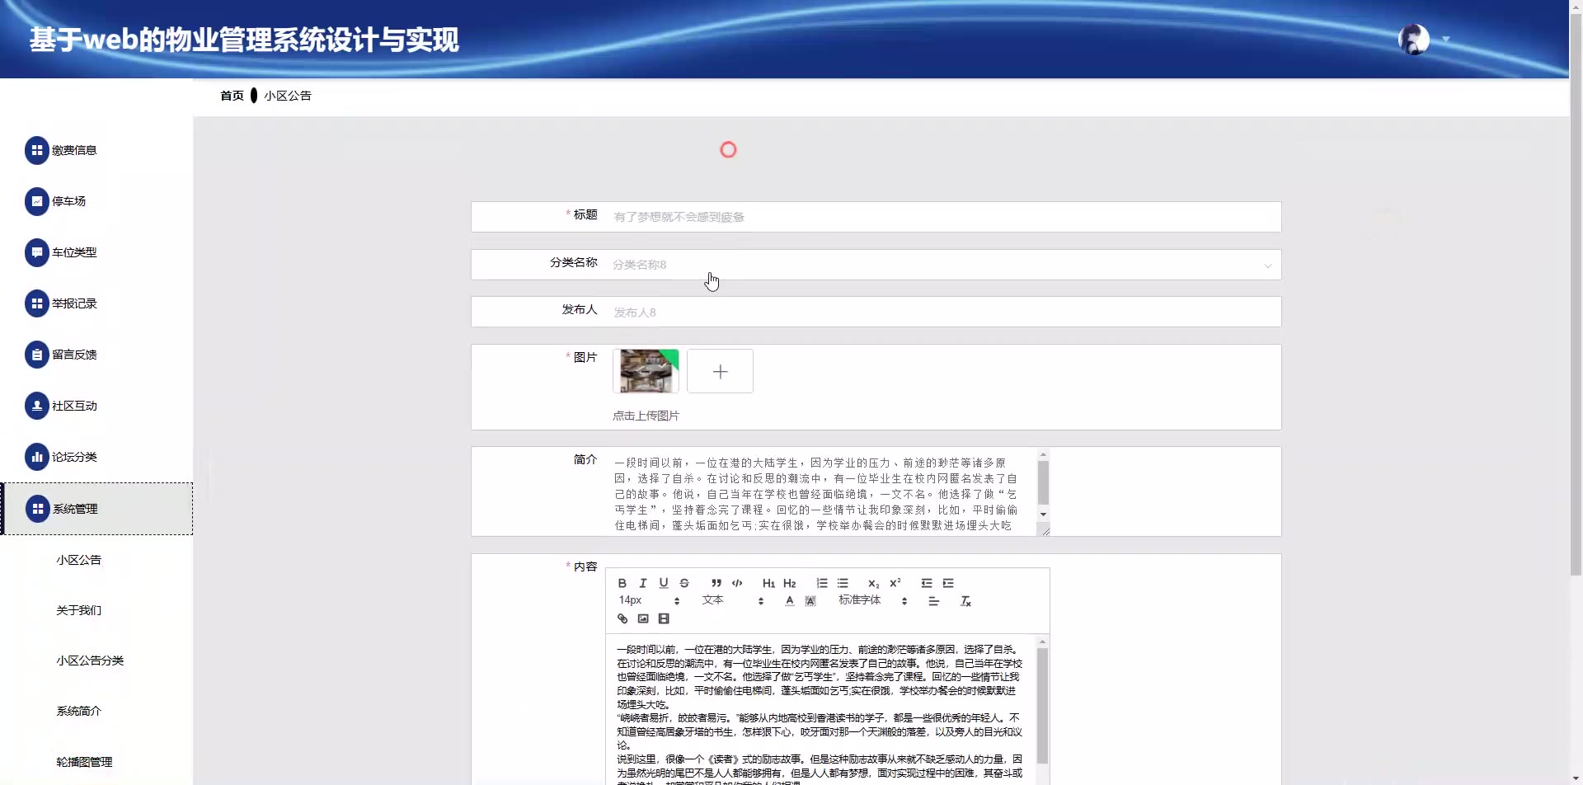
Task: Click the superscript icon
Action: (895, 583)
